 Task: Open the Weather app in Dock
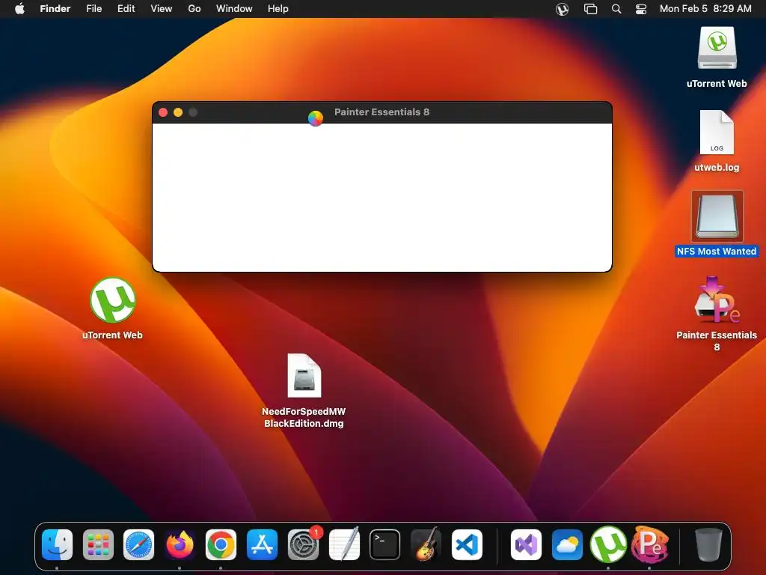tap(567, 545)
